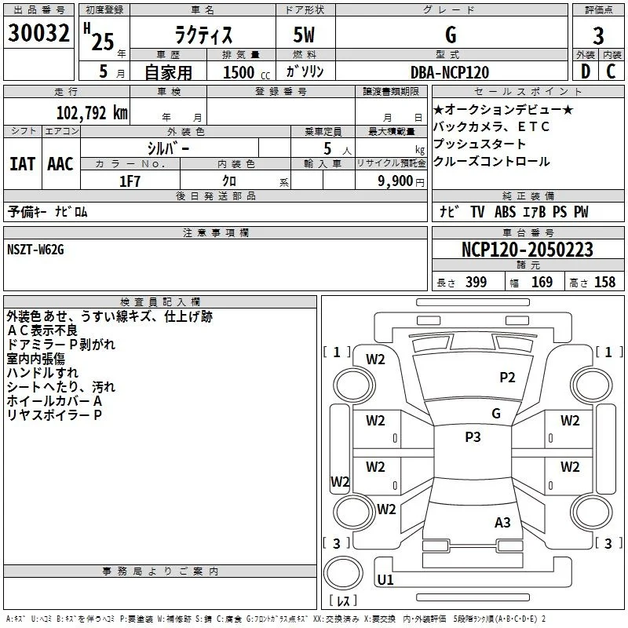Click the chassis number NCP120-2050223
The height and width of the screenshot is (628, 628).
(528, 249)
